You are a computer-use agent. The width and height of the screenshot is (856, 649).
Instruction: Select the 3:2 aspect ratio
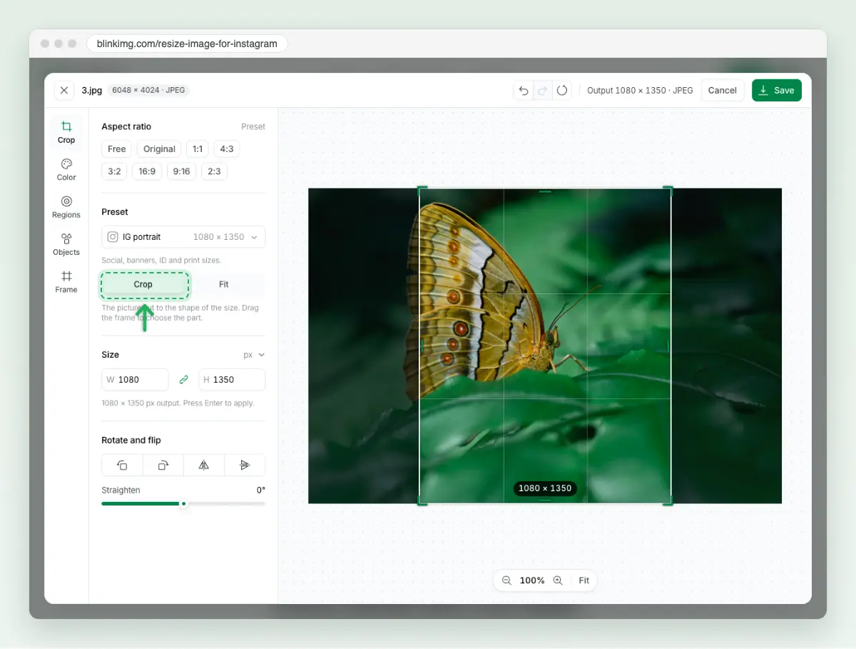114,171
